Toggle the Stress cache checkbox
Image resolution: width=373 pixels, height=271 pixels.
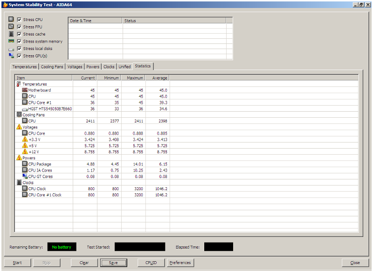[x=19, y=34]
